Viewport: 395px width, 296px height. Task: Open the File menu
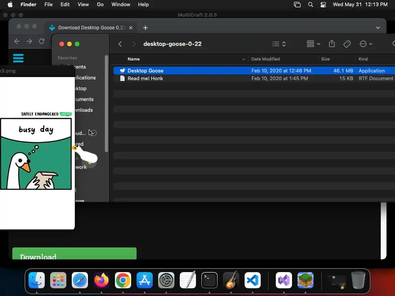[x=48, y=5]
